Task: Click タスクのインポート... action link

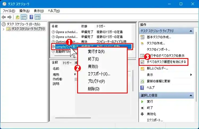Action: click(158, 49)
